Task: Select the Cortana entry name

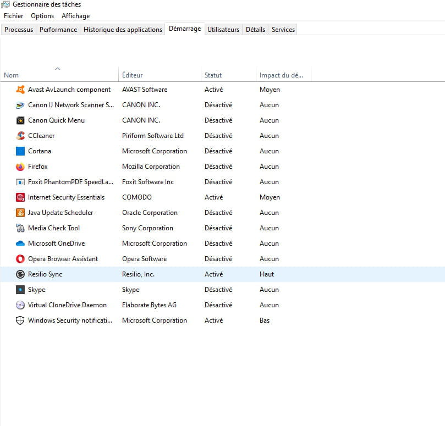Action: (40, 151)
